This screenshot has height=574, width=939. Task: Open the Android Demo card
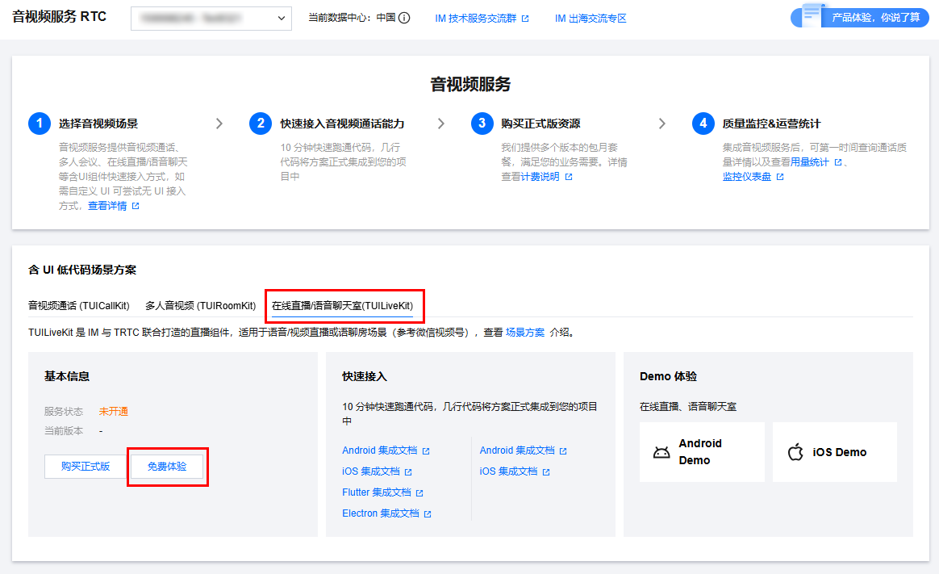pyautogui.click(x=702, y=452)
